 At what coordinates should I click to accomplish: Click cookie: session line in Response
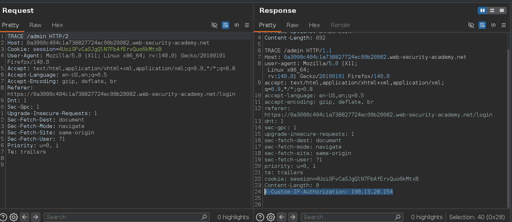tap(341, 179)
